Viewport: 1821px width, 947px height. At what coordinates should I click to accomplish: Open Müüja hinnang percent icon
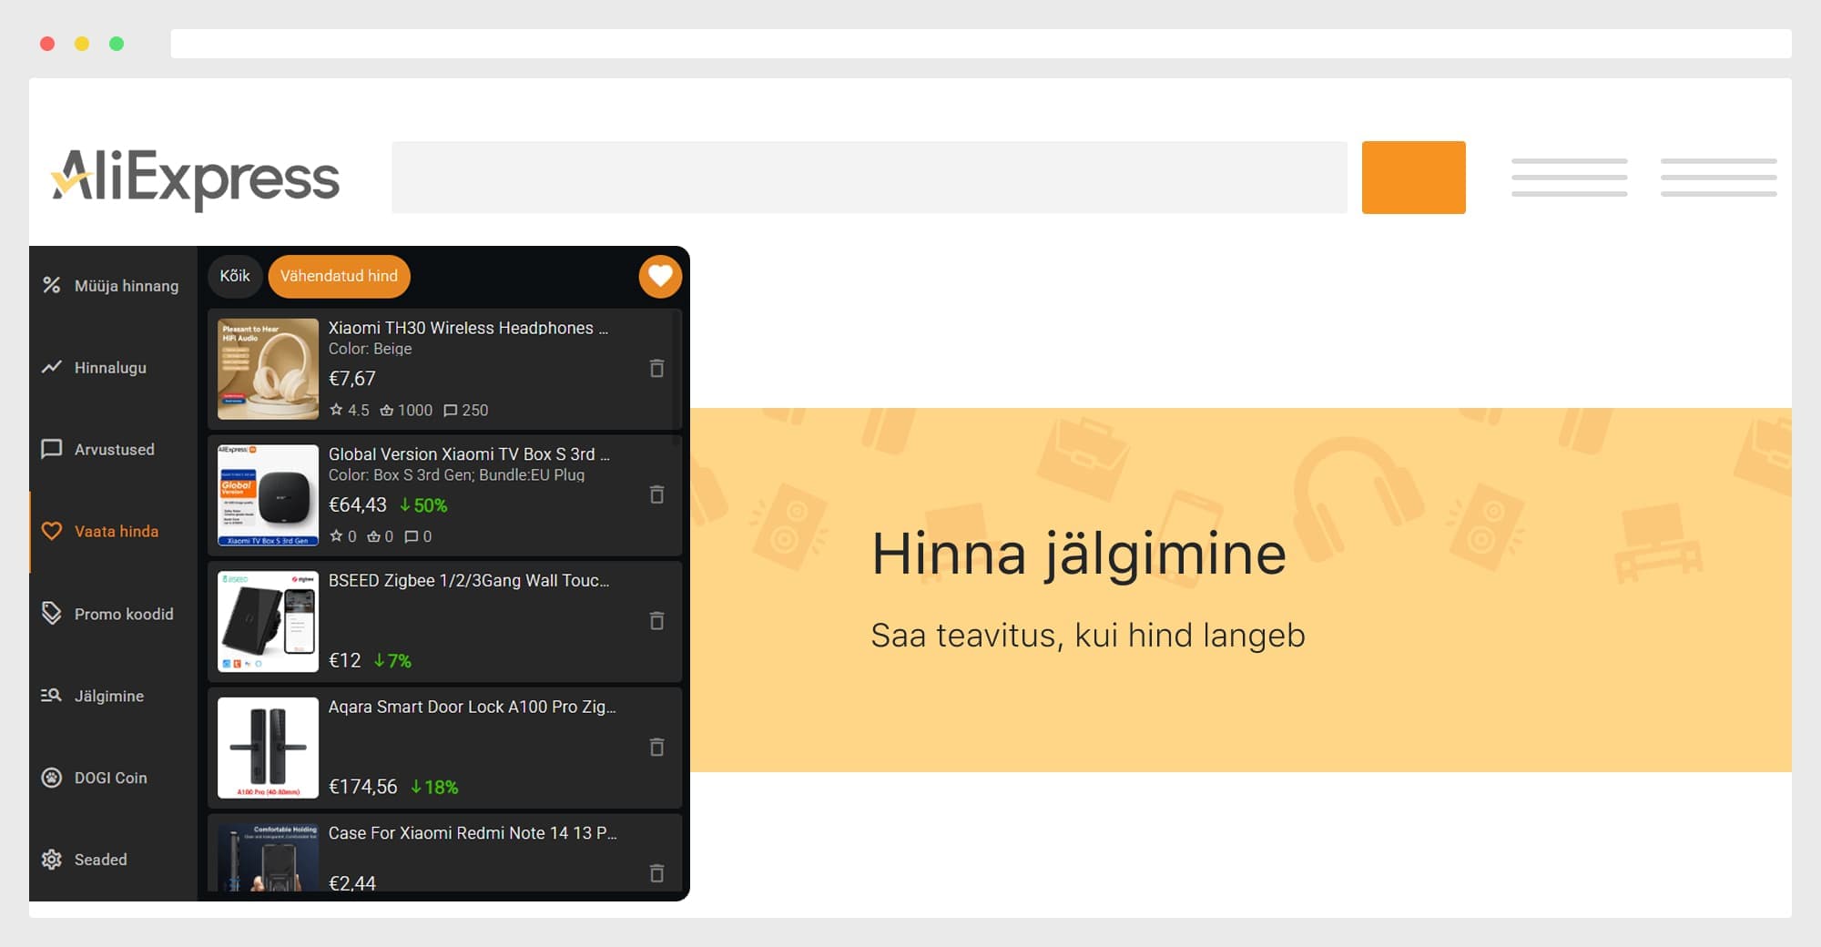pos(52,286)
